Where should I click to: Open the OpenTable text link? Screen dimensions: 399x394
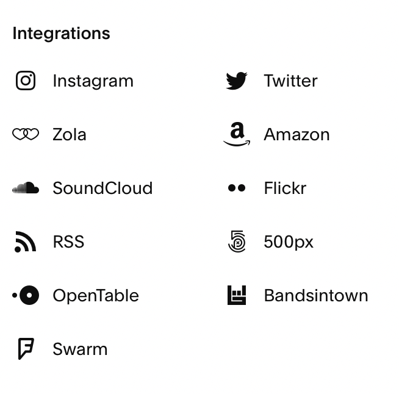point(96,295)
